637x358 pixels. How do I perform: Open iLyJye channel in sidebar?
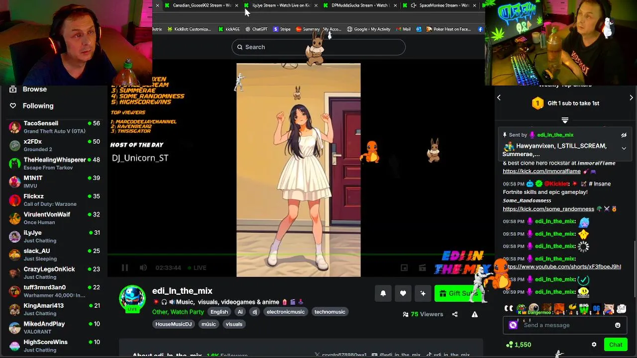[55, 236]
